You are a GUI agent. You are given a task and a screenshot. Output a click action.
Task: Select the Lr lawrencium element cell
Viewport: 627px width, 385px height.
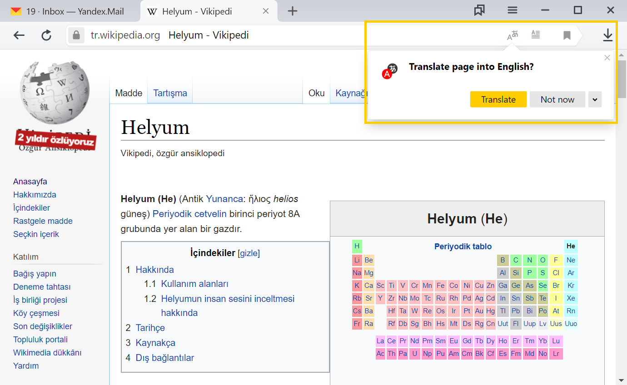click(556, 354)
